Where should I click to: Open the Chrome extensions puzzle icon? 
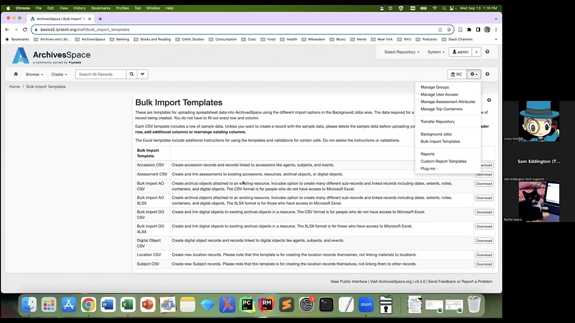[469, 30]
